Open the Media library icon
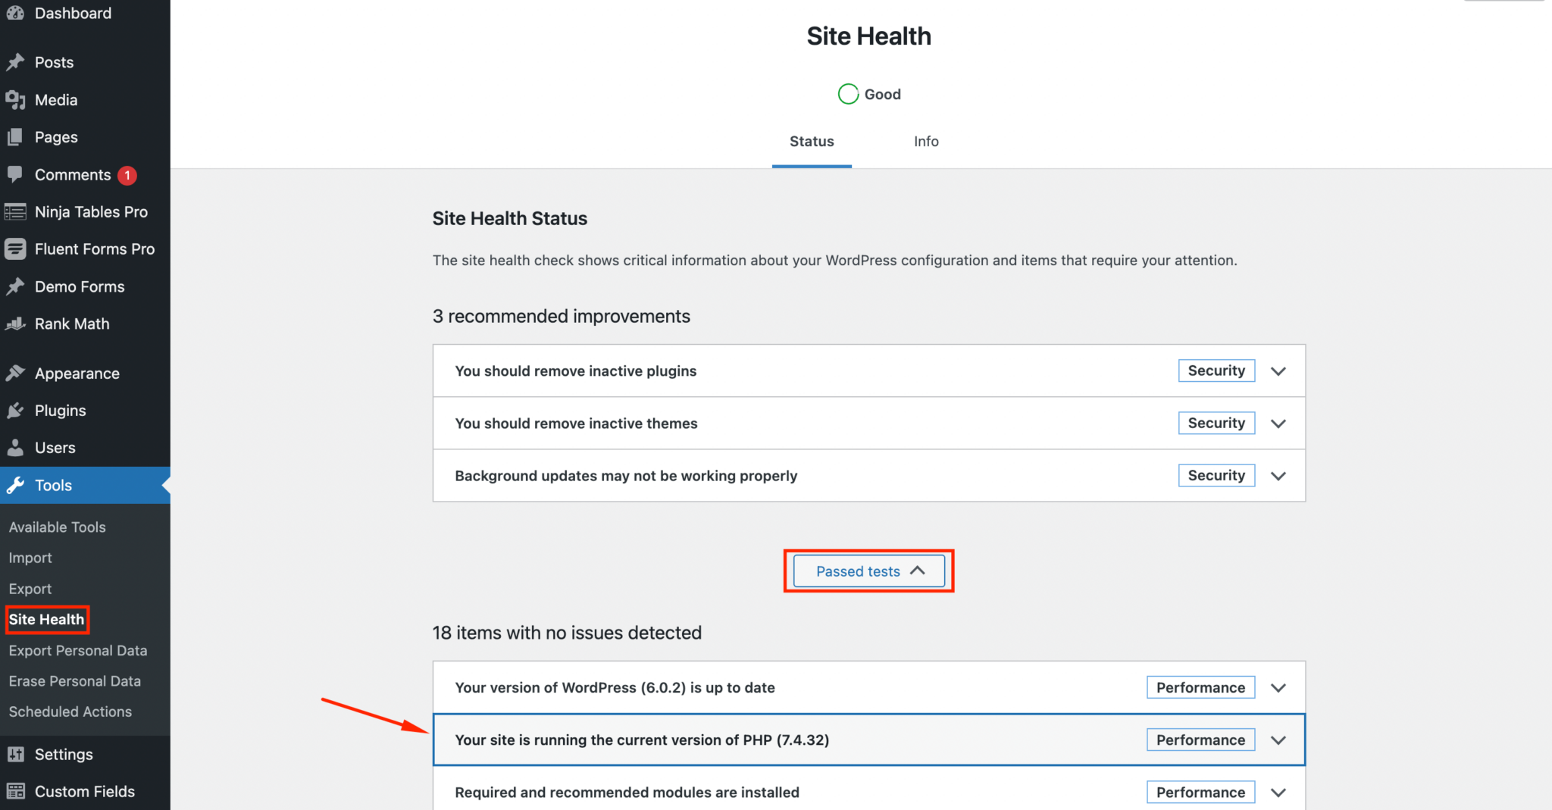Screen dimensions: 1552x810 [x=15, y=99]
